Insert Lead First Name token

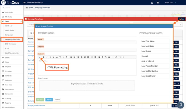155,41
